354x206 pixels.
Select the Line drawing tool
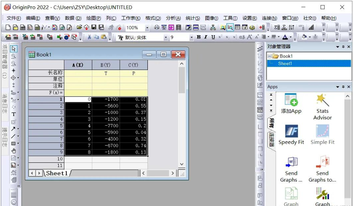pos(13,136)
